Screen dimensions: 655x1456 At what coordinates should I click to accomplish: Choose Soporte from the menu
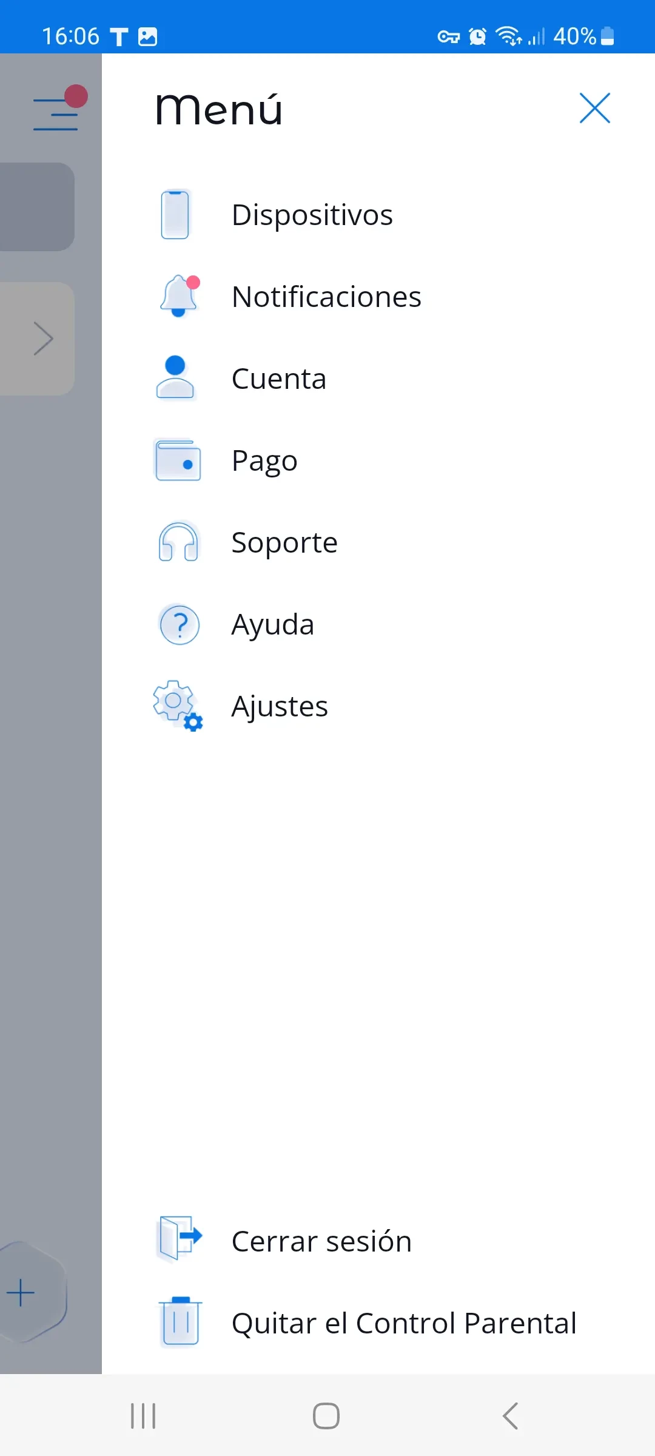(x=284, y=542)
